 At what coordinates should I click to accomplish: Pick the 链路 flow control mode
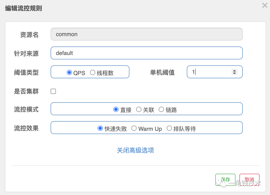click(x=161, y=109)
